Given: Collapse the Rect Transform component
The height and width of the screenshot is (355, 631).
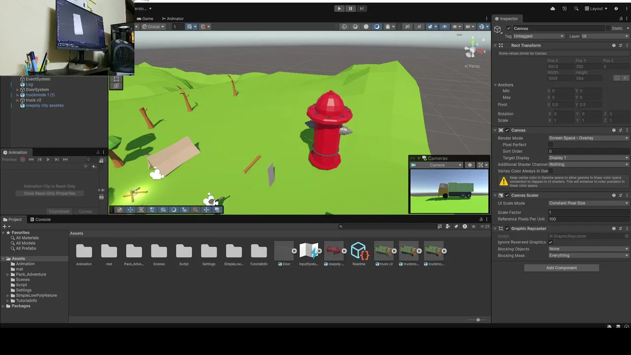Looking at the screenshot, I should click(x=495, y=45).
